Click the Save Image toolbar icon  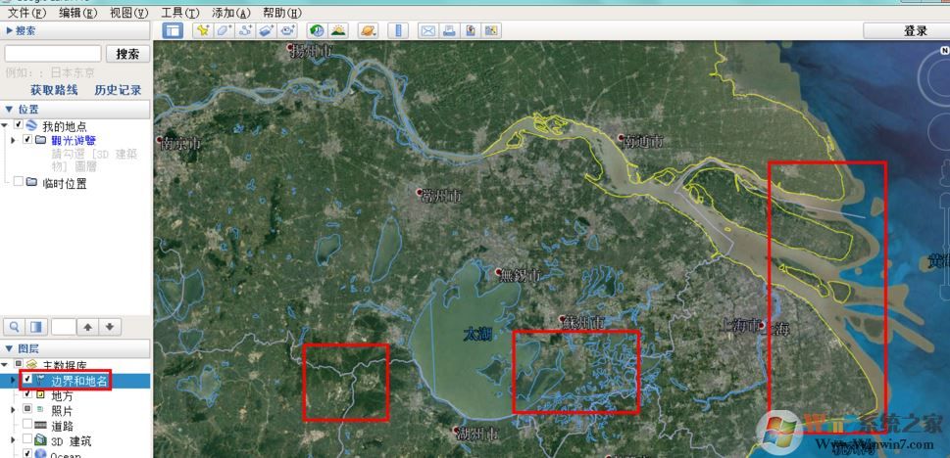(471, 30)
